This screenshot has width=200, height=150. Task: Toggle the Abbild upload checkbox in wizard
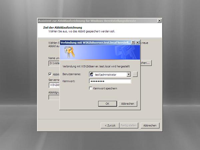50,74
